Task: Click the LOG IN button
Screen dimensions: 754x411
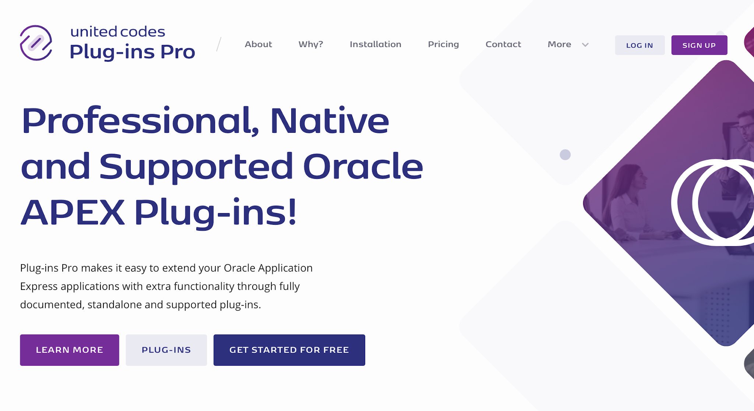Action: click(640, 45)
